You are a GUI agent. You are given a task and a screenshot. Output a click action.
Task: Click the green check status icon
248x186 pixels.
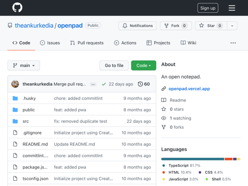104,84
